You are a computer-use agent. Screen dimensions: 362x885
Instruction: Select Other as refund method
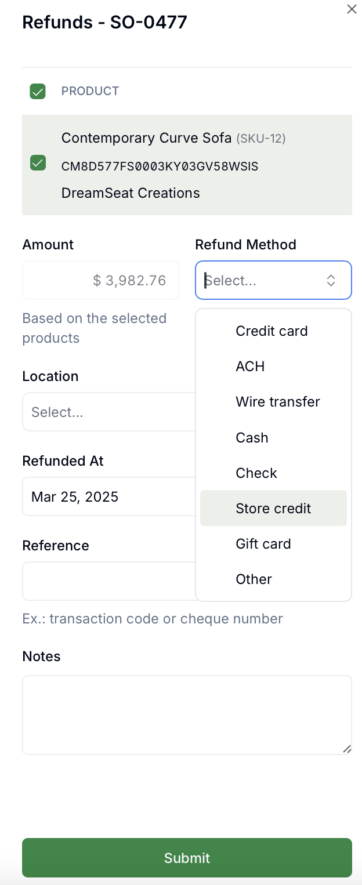pyautogui.click(x=254, y=579)
